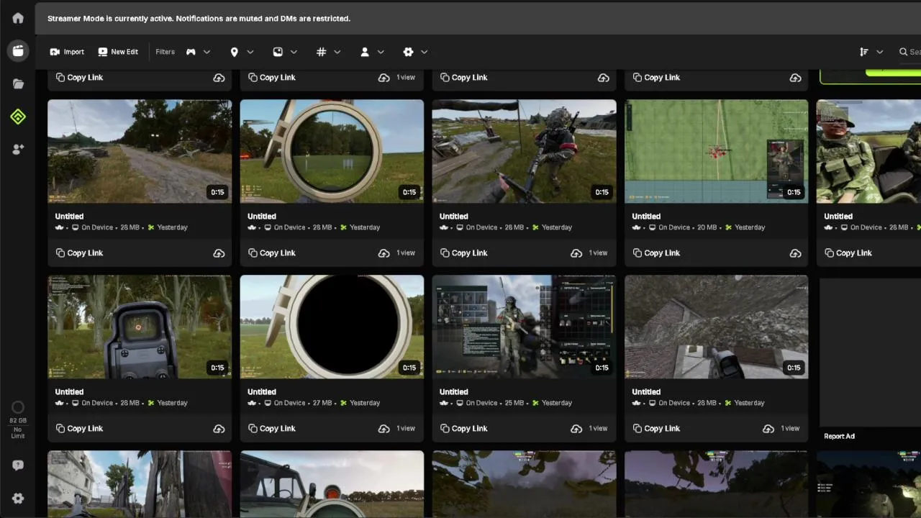Open the inventory screen clip thumbnail
This screenshot has height=518, width=921.
pos(524,327)
